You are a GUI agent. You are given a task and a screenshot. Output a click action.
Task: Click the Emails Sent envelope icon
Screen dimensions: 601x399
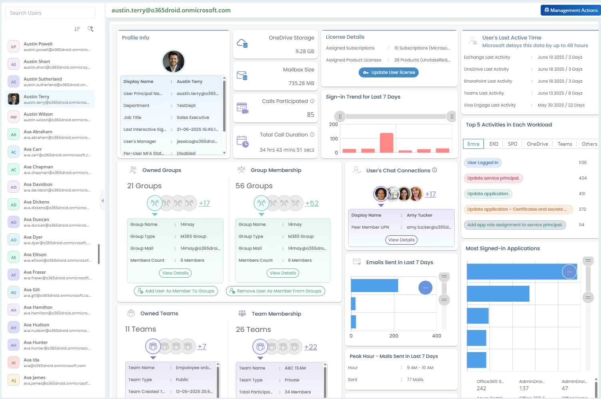pos(357,262)
